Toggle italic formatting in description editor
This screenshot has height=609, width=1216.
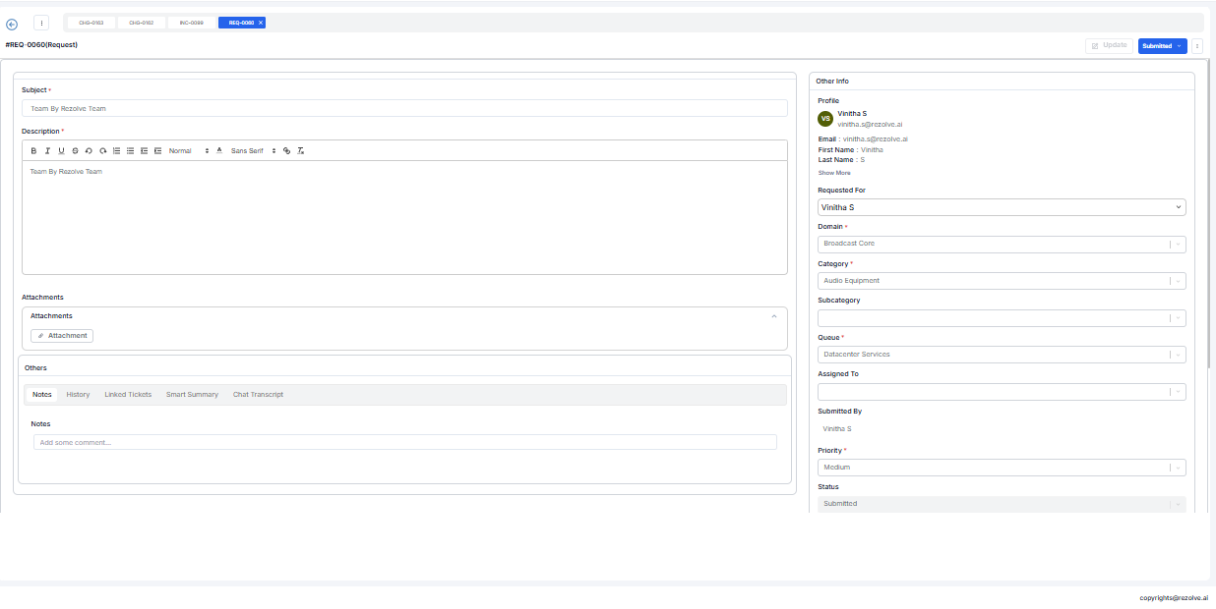(x=47, y=150)
